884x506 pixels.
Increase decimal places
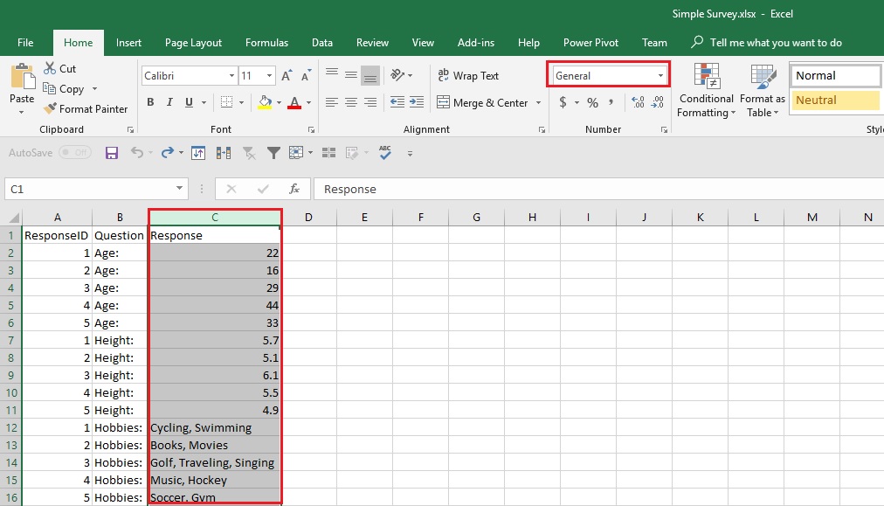pos(638,102)
